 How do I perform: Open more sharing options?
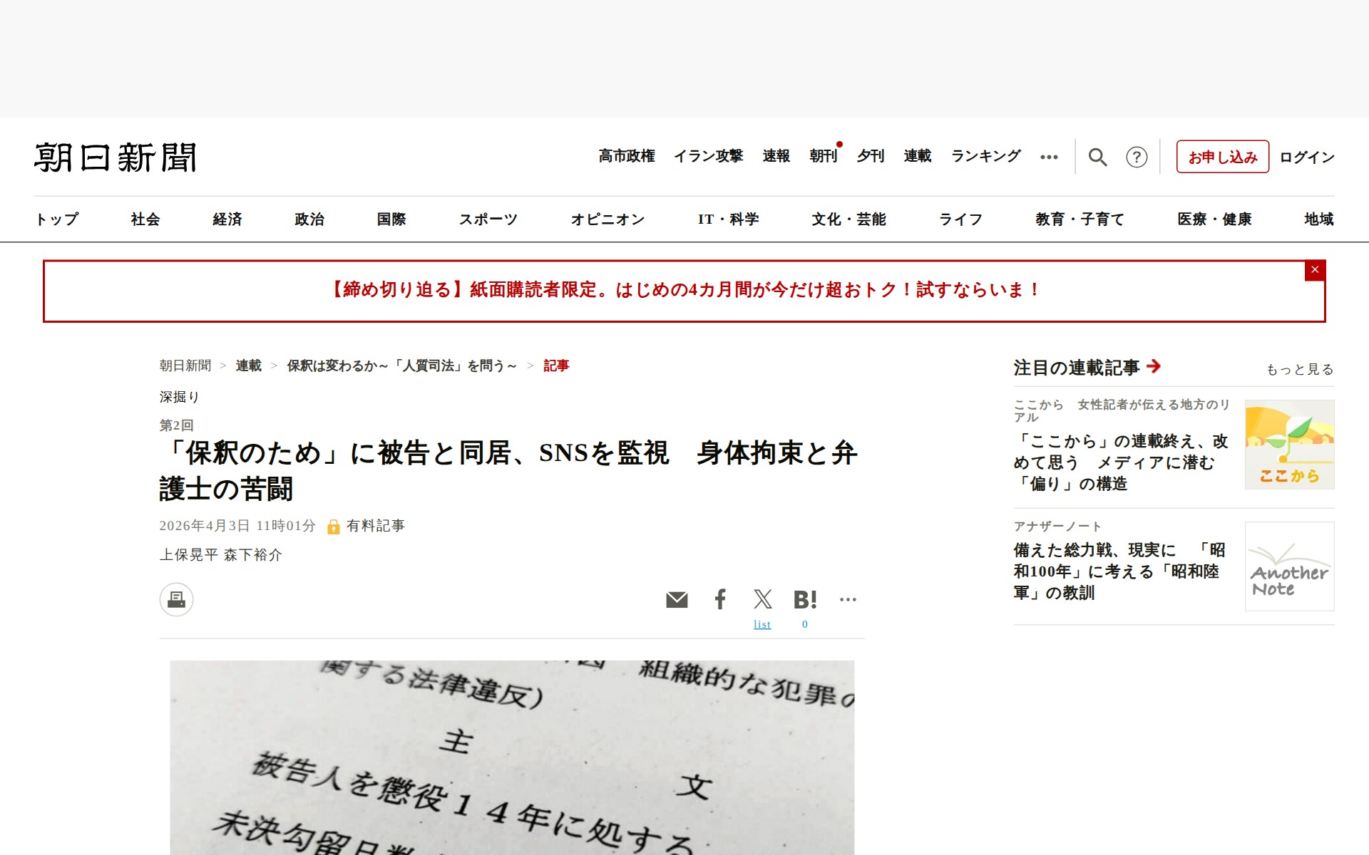tap(848, 599)
